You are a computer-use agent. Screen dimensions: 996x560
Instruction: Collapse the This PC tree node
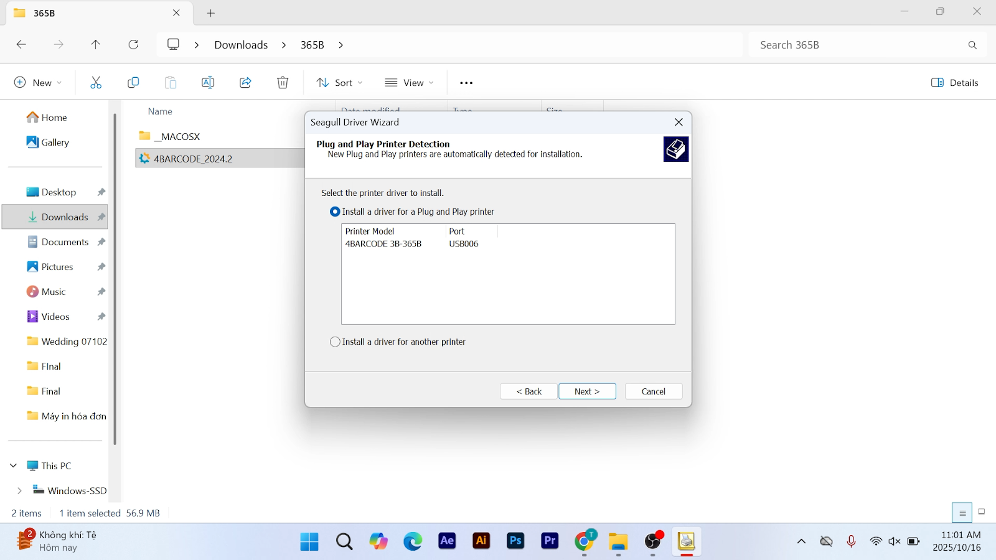pyautogui.click(x=14, y=466)
